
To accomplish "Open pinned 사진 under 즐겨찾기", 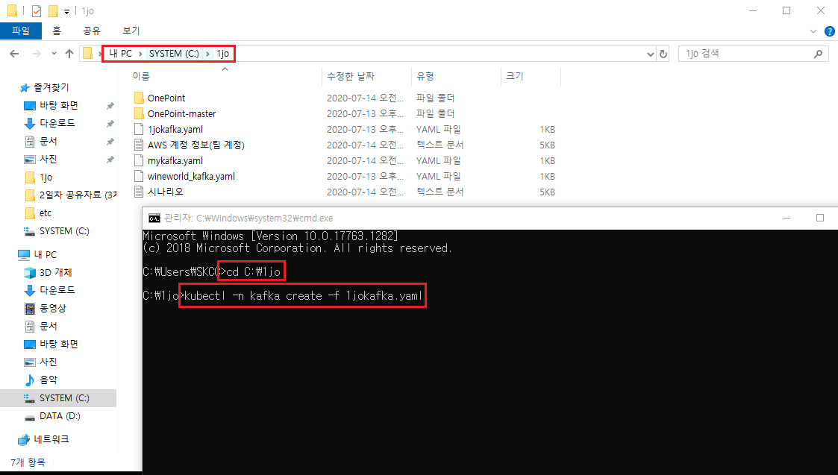I will 48,159.
